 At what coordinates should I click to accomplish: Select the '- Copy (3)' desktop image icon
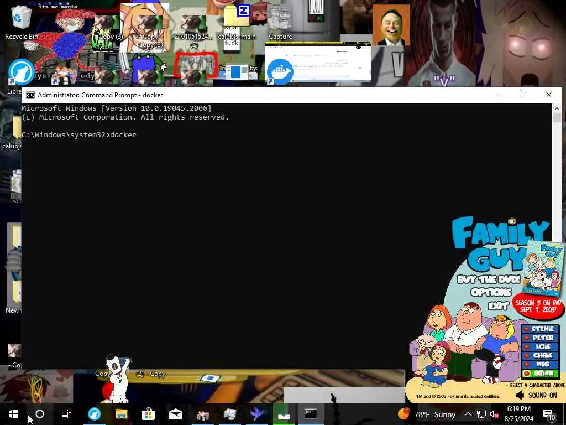(x=107, y=27)
